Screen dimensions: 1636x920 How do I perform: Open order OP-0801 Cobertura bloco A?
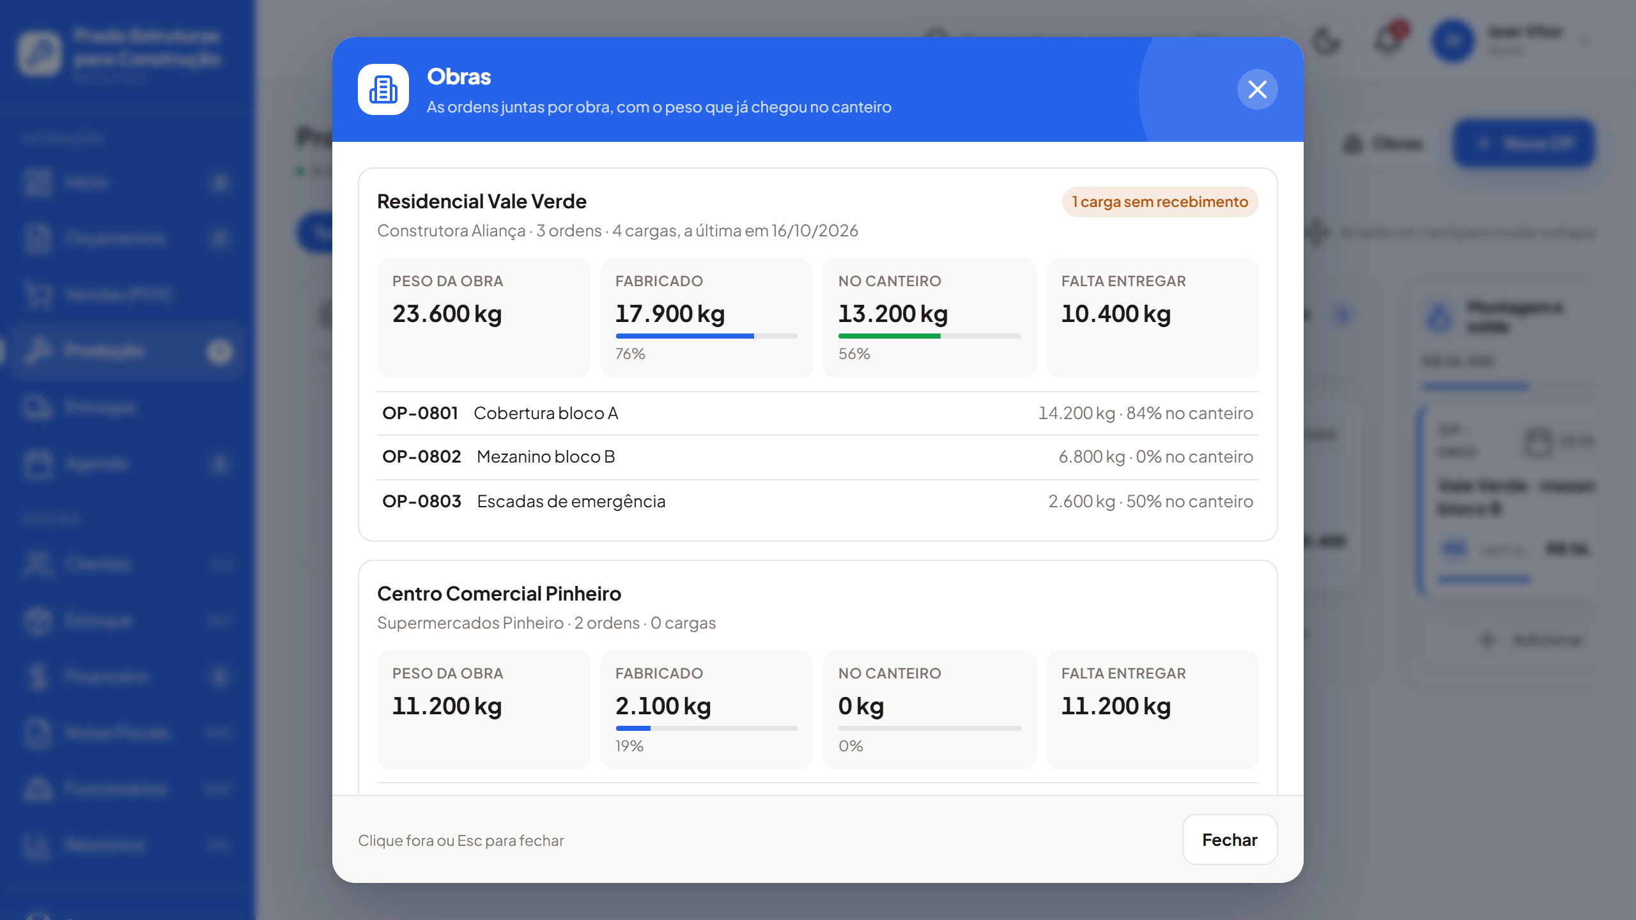(817, 413)
